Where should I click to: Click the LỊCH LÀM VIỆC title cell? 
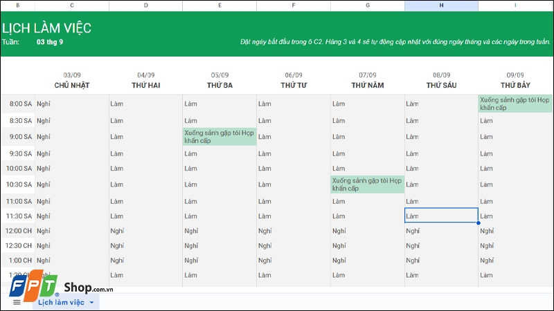tap(46, 28)
